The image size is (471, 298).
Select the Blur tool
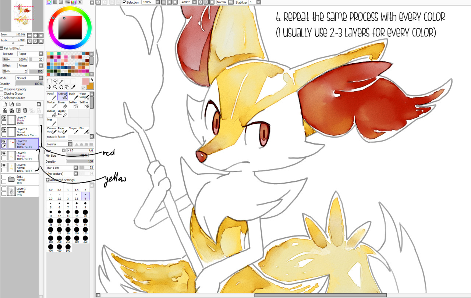click(x=84, y=131)
